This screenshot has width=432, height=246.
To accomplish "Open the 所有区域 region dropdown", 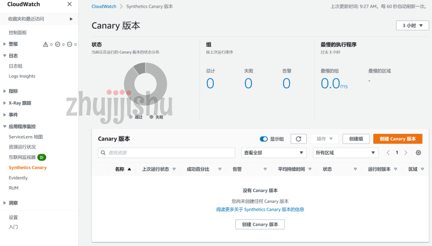I will click(345, 153).
